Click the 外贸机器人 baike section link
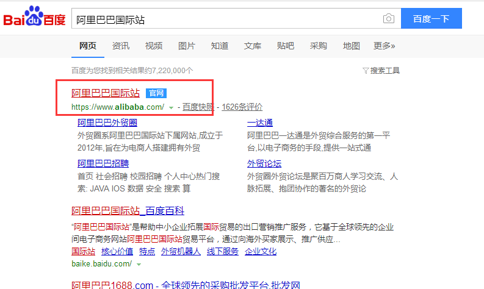The width and height of the screenshot is (484, 289). pos(181,252)
